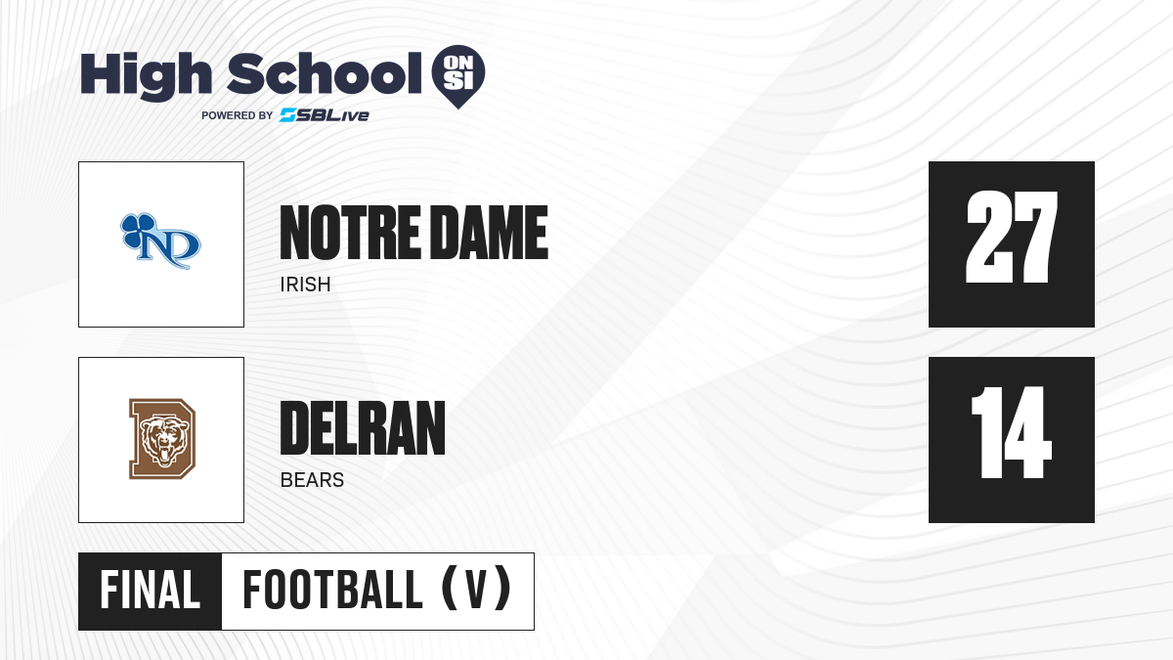The image size is (1173, 660).
Task: Click the POWERED BY text
Action: [238, 115]
